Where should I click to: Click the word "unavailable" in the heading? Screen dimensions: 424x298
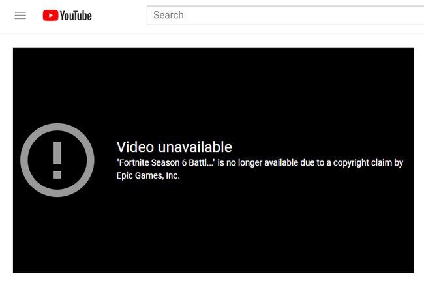point(195,147)
